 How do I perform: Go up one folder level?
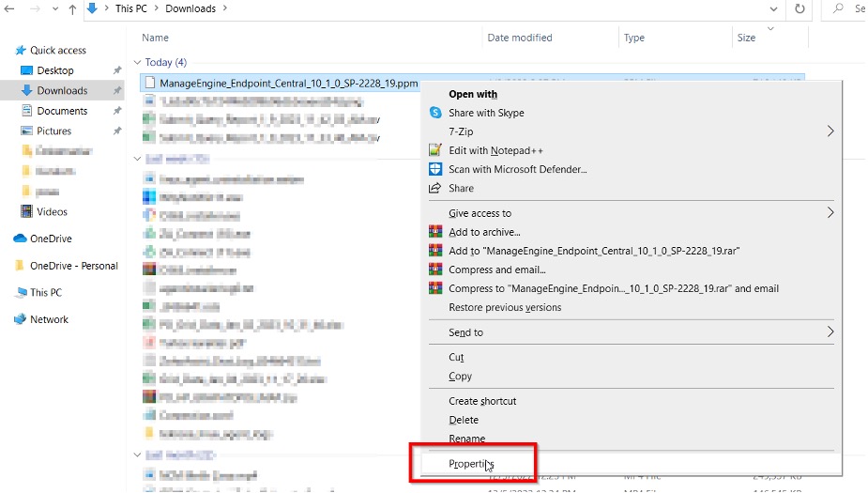click(72, 8)
